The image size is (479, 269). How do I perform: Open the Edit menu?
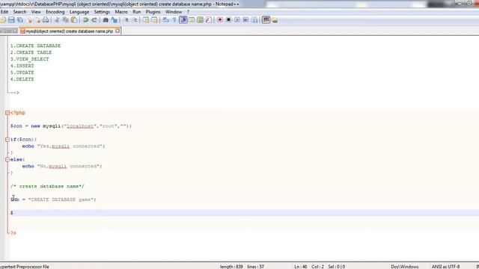coord(4,12)
